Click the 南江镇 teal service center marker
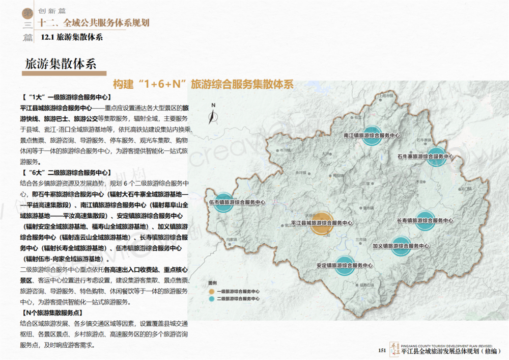This screenshot has height=360, width=509. (372, 136)
